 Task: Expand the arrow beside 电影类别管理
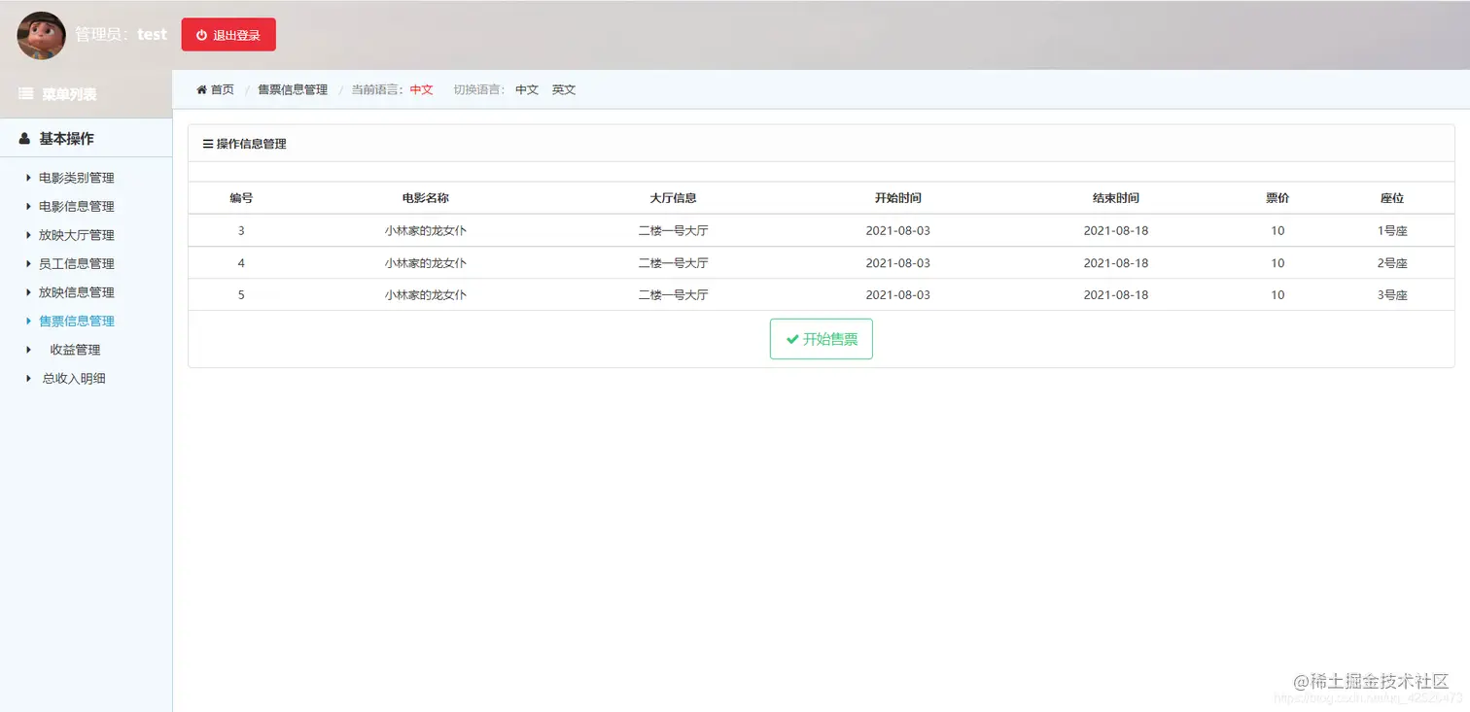(x=28, y=178)
